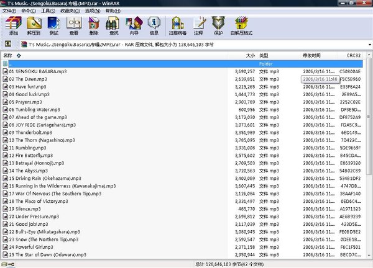This screenshot has width=373, height=268.
Task: Click the up one level arrow icon
Action: click(x=8, y=43)
